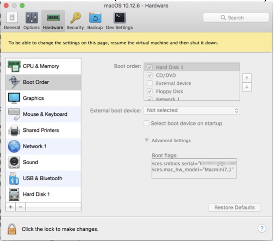Click the 'Macmini7,1' boot flag line
The width and height of the screenshot is (274, 243).
pos(193,169)
